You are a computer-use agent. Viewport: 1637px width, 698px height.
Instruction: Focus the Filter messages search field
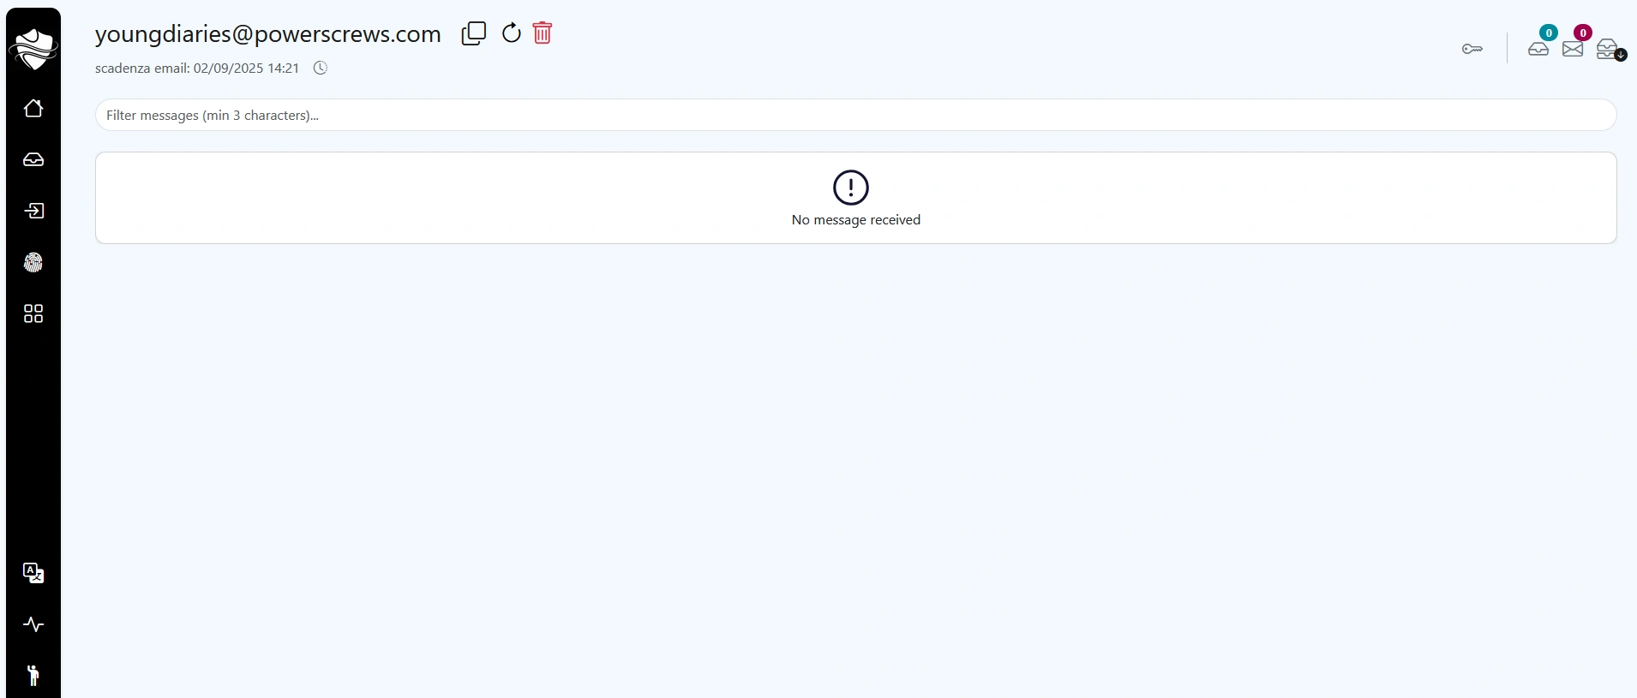pyautogui.click(x=855, y=115)
